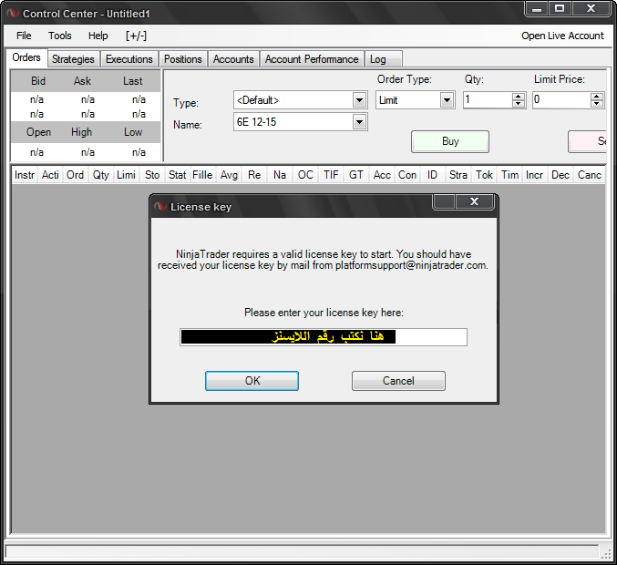Image resolution: width=617 pixels, height=565 pixels.
Task: Click the GT column header
Action: click(x=356, y=175)
